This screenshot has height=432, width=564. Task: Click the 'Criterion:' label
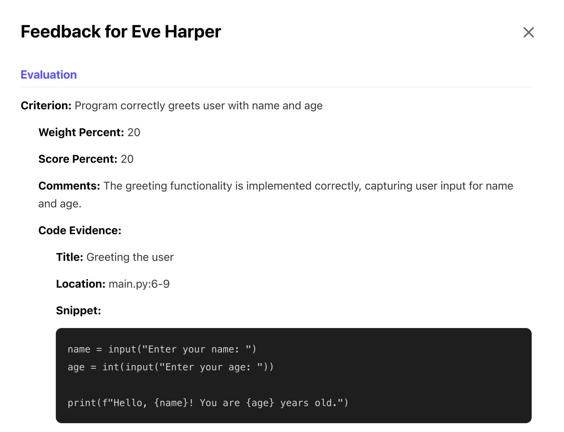(46, 105)
